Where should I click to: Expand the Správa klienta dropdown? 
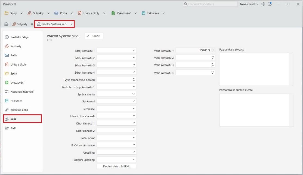click(x=133, y=94)
